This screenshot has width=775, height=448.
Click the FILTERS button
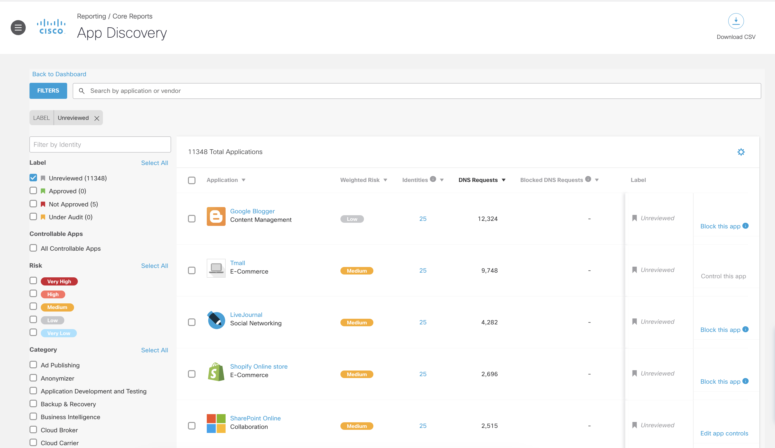48,91
